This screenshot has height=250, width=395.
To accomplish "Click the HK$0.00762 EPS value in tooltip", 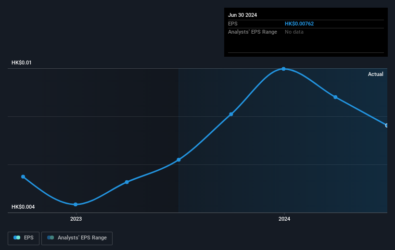I will [299, 24].
